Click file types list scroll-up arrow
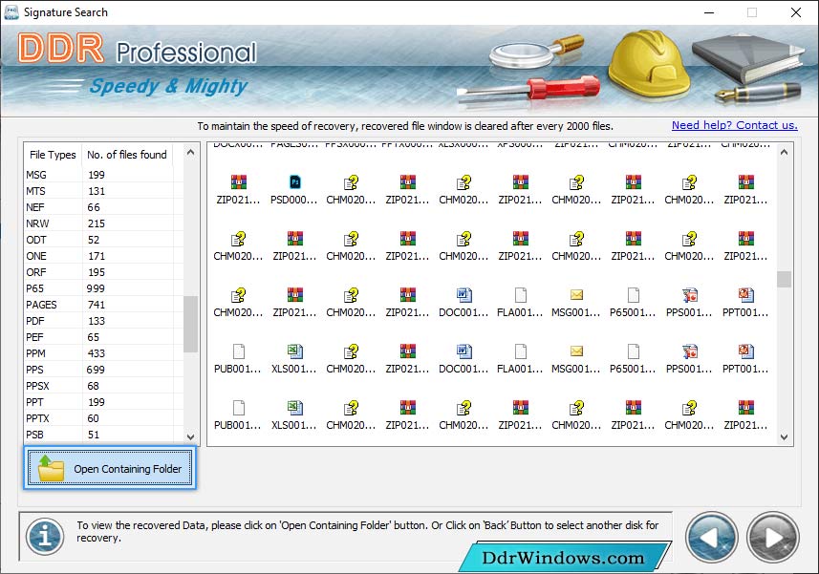Screen dimensions: 819x574 [x=190, y=153]
